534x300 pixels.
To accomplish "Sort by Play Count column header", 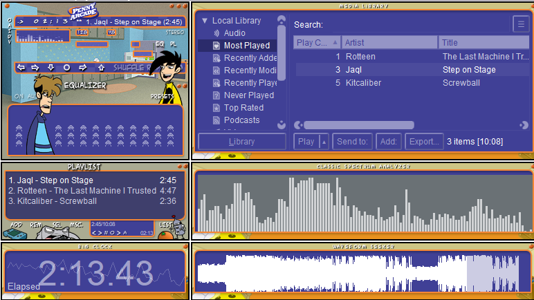I will click(x=317, y=43).
